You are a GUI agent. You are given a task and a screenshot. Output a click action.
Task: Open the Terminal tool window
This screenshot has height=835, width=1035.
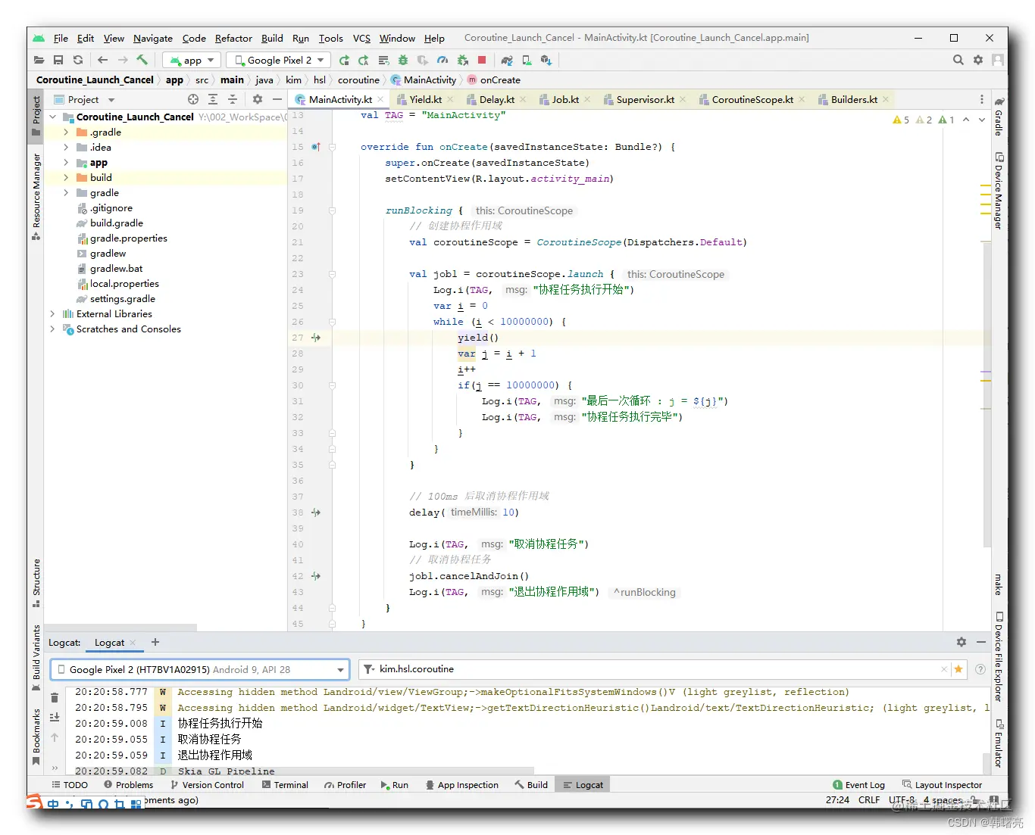tap(285, 785)
